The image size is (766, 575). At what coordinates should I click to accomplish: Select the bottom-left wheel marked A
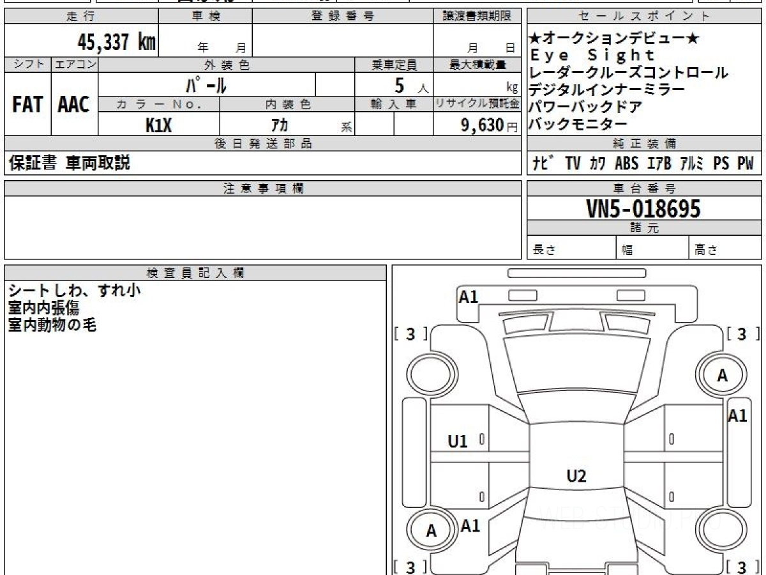[x=432, y=531]
